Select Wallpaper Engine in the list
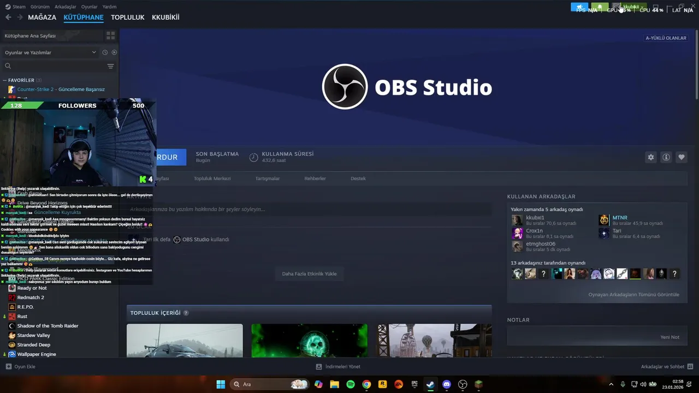The image size is (699, 393). [x=37, y=354]
